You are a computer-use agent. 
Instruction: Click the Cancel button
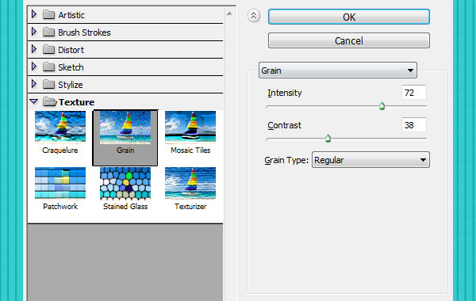[349, 40]
